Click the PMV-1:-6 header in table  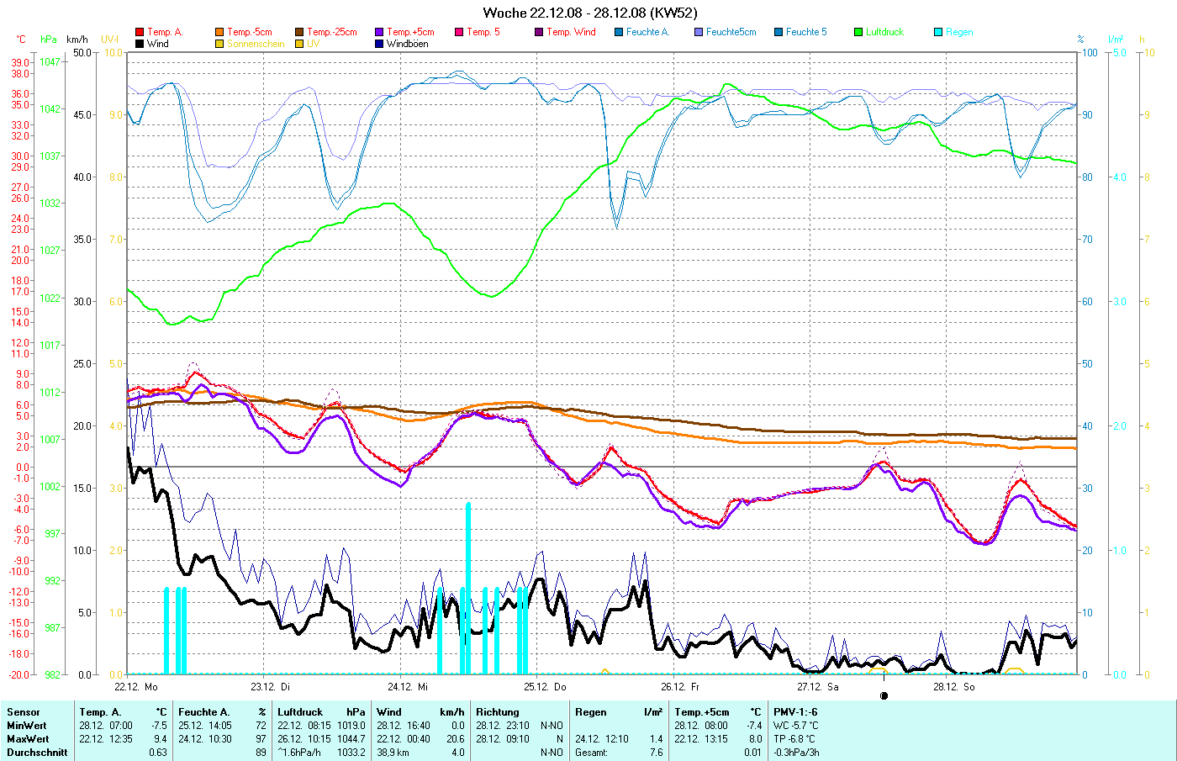coord(795,712)
